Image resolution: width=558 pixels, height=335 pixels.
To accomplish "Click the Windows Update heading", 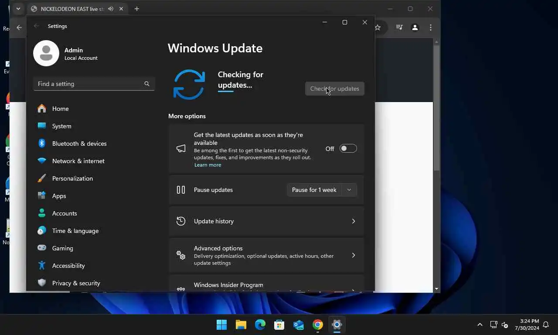I will pyautogui.click(x=215, y=48).
